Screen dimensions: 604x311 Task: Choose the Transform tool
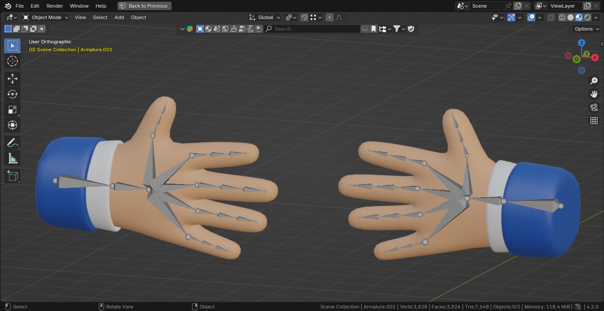12,125
